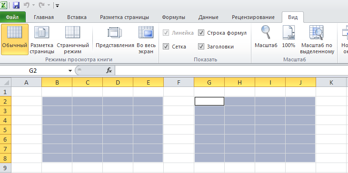This screenshot has width=348, height=173.
Task: Click highlighted cell J8
Action: (x=300, y=158)
